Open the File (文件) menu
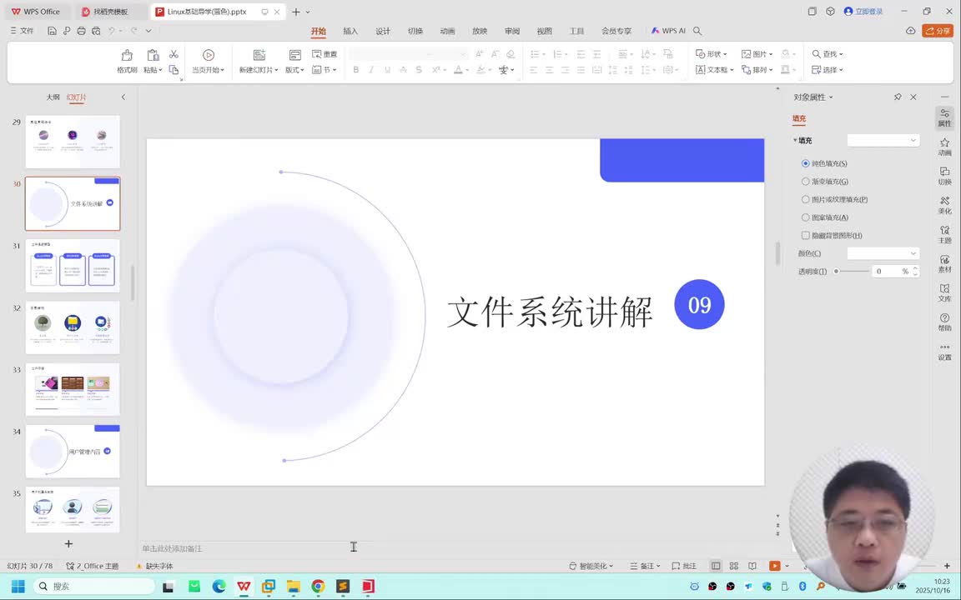Viewport: 961px width, 600px height. (x=22, y=31)
